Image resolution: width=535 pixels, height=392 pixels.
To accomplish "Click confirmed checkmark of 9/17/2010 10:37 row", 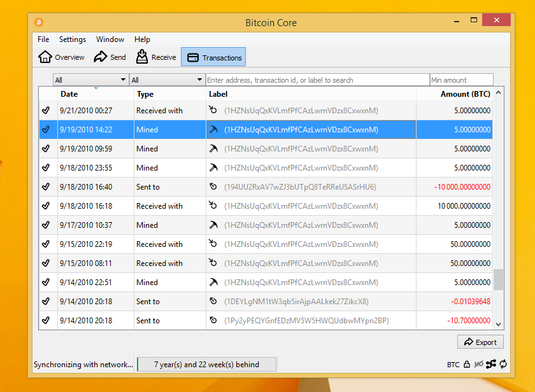I will point(46,225).
